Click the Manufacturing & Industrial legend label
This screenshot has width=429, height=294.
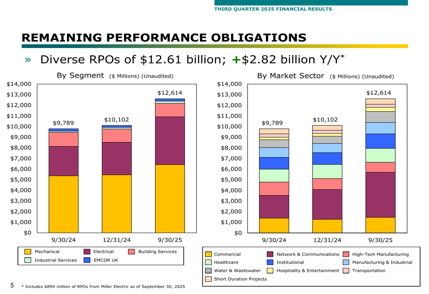[x=382, y=262]
